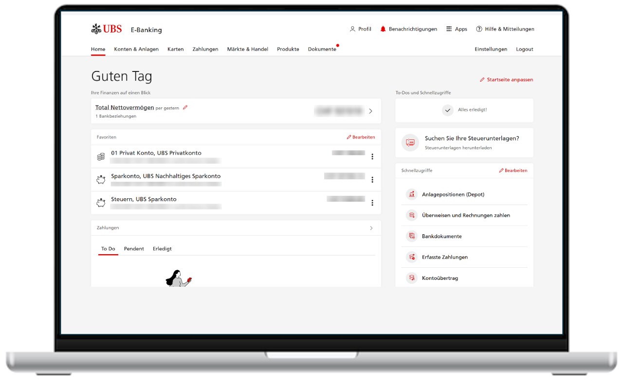Open Konten & Anlagen menu
Screen dimensions: 623x381
pos(136,49)
